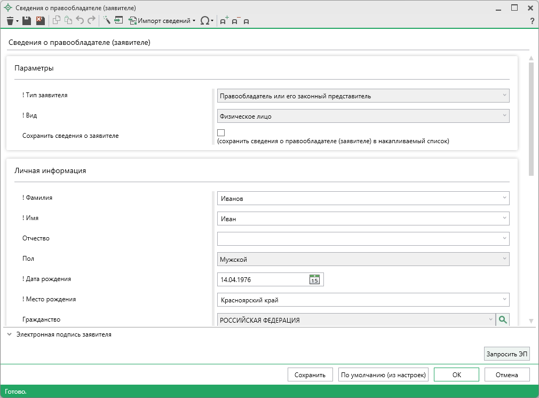539x398 pixels.
Task: Expand the Место рождения combo box list
Action: pyautogui.click(x=504, y=299)
